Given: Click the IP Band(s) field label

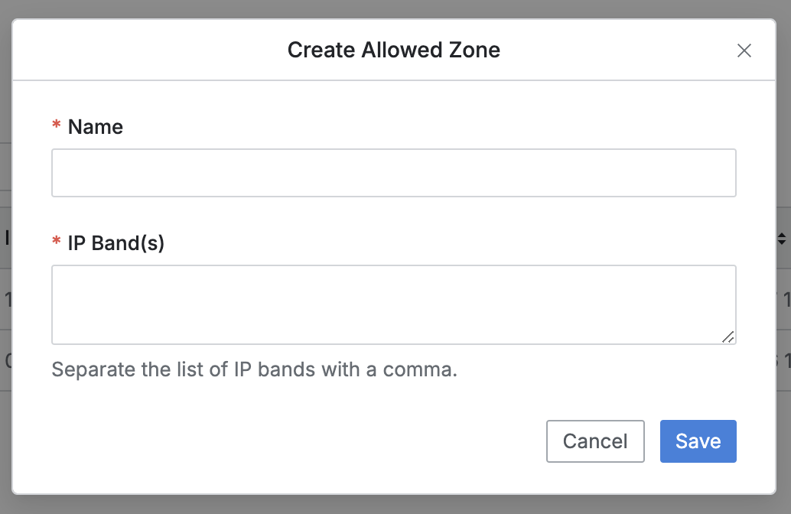Looking at the screenshot, I should tap(116, 243).
